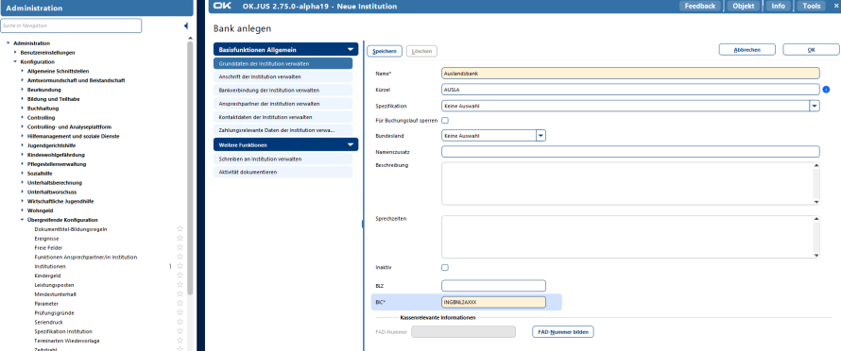Open the Objekt menu
The height and width of the screenshot is (351, 841).
(744, 6)
